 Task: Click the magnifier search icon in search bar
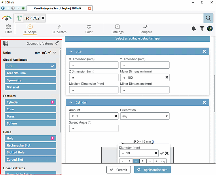pyautogui.click(x=208, y=18)
